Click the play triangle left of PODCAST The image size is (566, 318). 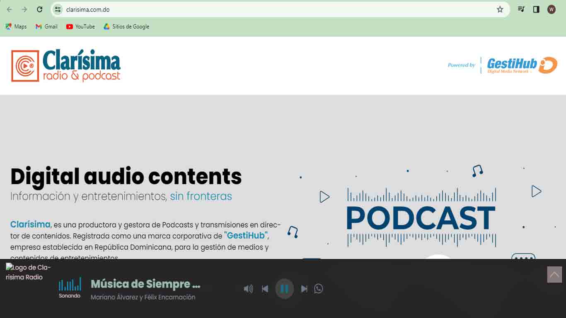(324, 197)
